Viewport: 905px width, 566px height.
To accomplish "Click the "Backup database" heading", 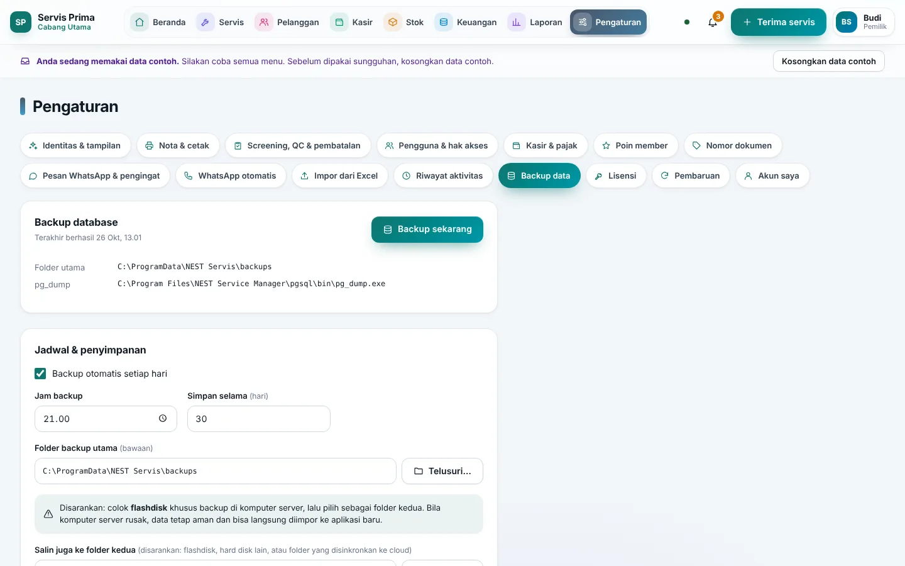I will tap(76, 223).
